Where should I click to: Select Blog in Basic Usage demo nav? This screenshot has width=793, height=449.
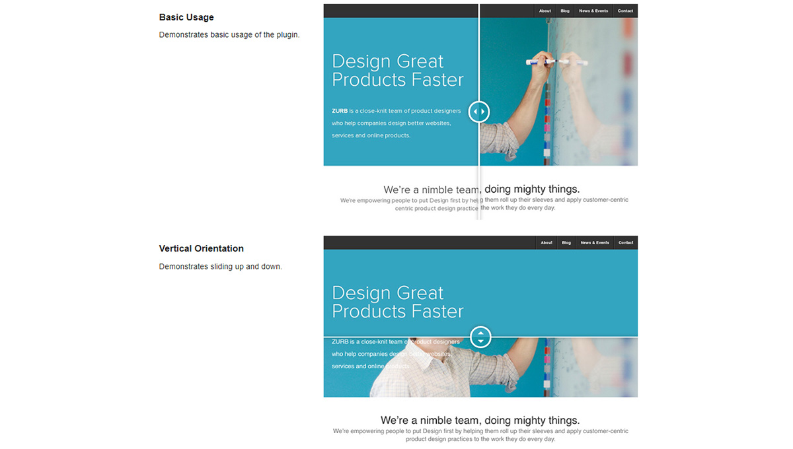pos(565,11)
